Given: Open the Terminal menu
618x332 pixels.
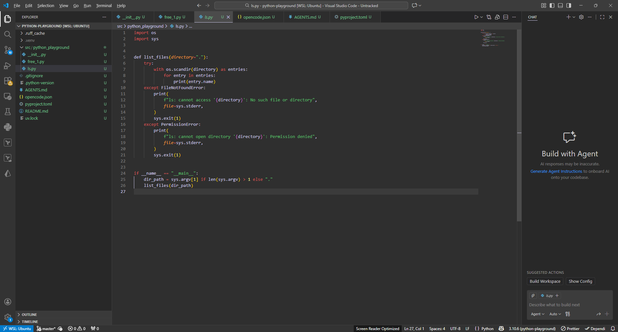Looking at the screenshot, I should tap(104, 5).
